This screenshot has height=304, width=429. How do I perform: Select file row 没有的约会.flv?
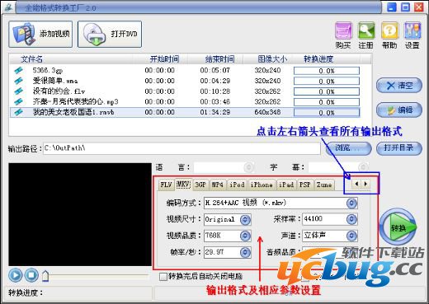[185, 91]
